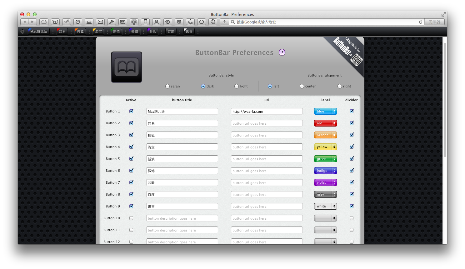The width and height of the screenshot is (465, 269).
Task: Open the ButtonBar gear settings icon
Action: click(x=22, y=32)
